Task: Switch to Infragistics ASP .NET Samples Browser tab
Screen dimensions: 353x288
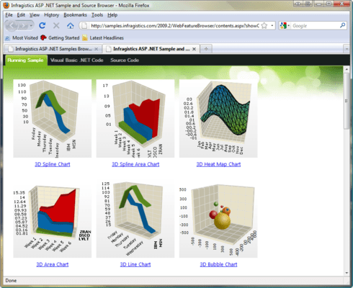Action: point(53,49)
